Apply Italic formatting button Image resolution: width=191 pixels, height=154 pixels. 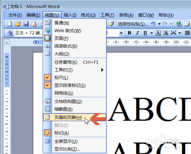pos(137,33)
